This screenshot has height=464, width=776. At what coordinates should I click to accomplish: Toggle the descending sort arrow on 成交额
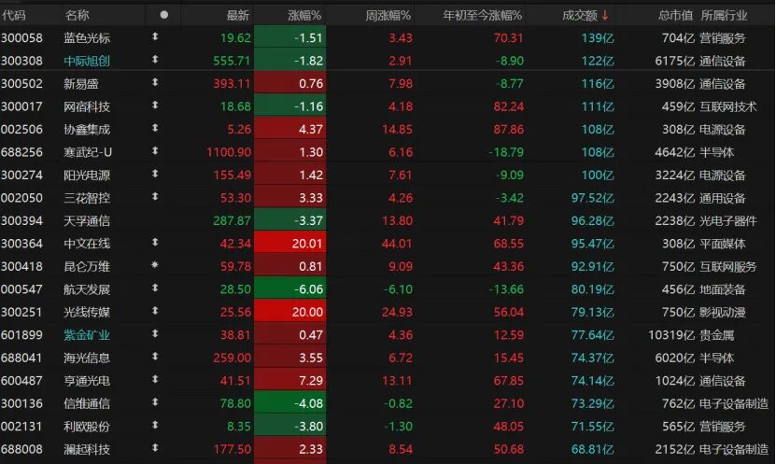tap(605, 15)
